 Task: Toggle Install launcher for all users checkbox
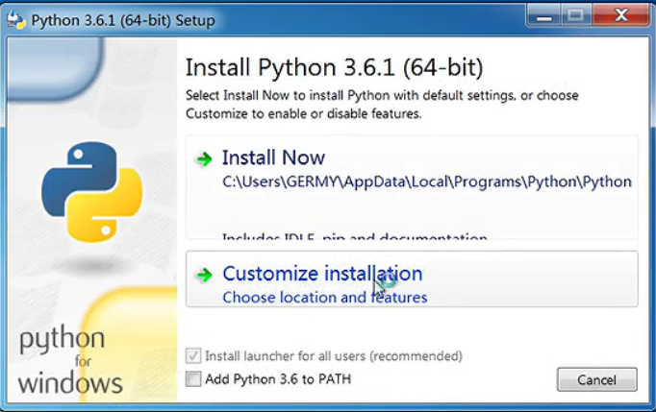[193, 356]
